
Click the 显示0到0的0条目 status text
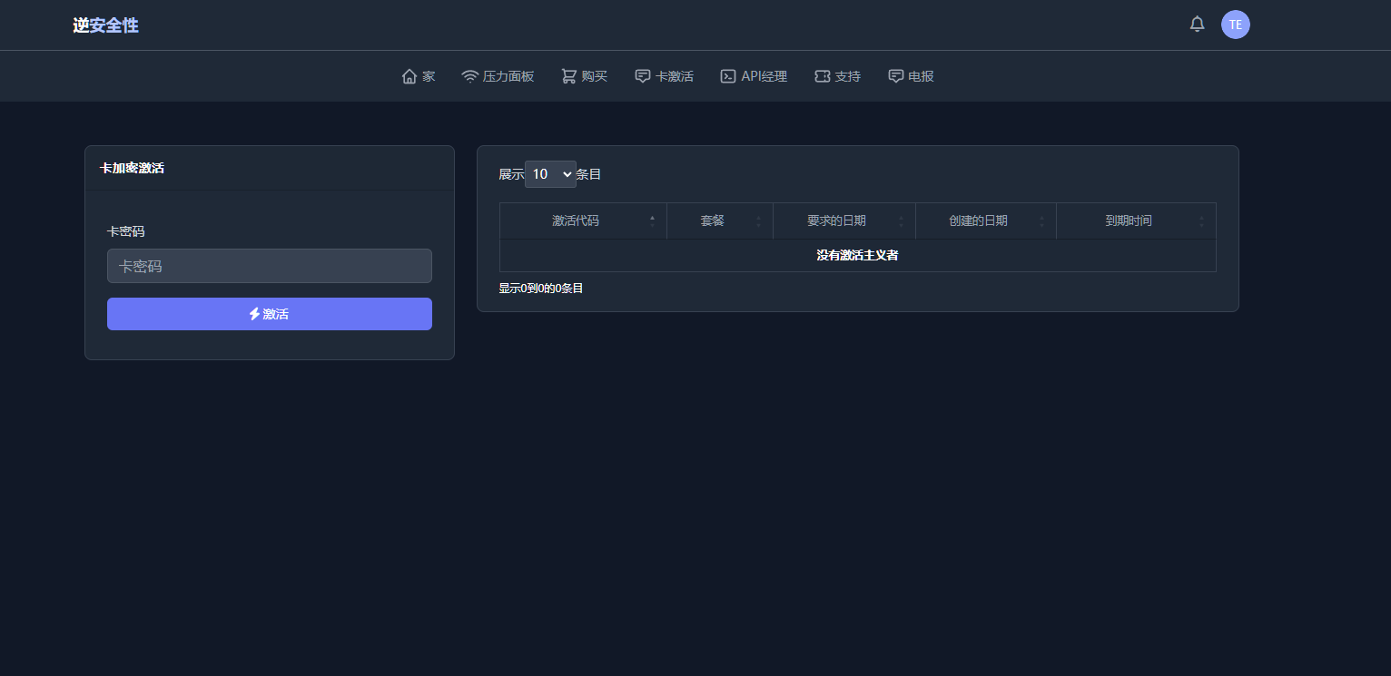pyautogui.click(x=541, y=289)
